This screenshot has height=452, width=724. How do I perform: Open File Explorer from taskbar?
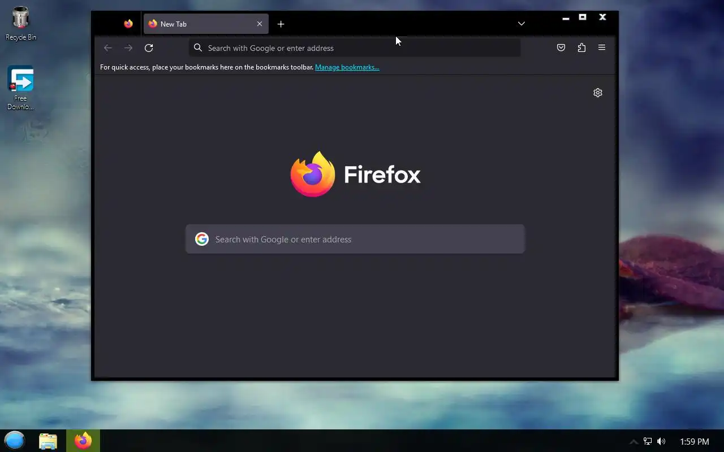48,441
